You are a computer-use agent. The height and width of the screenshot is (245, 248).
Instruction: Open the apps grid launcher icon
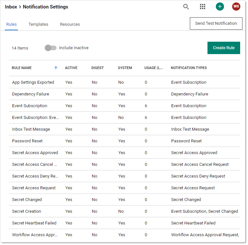pos(203,7)
